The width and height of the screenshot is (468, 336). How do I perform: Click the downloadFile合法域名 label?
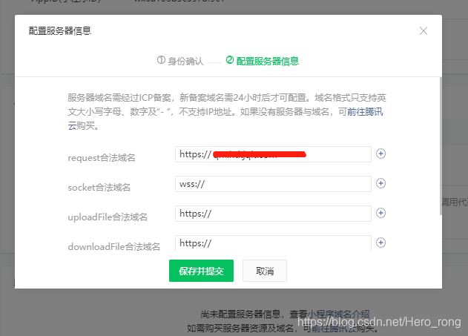coord(114,246)
